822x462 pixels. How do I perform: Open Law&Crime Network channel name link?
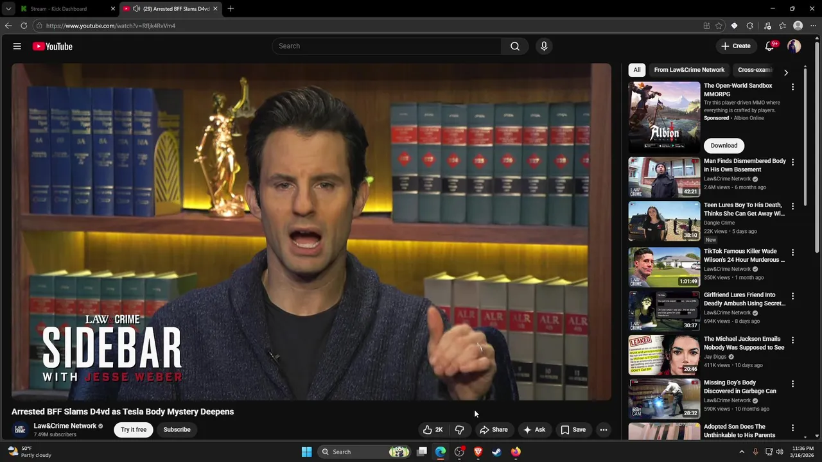click(x=65, y=426)
